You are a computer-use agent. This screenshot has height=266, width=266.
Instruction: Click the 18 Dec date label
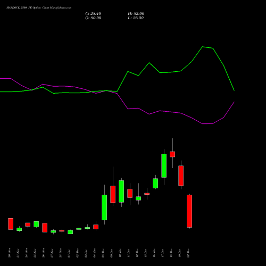(x=171, y=253)
